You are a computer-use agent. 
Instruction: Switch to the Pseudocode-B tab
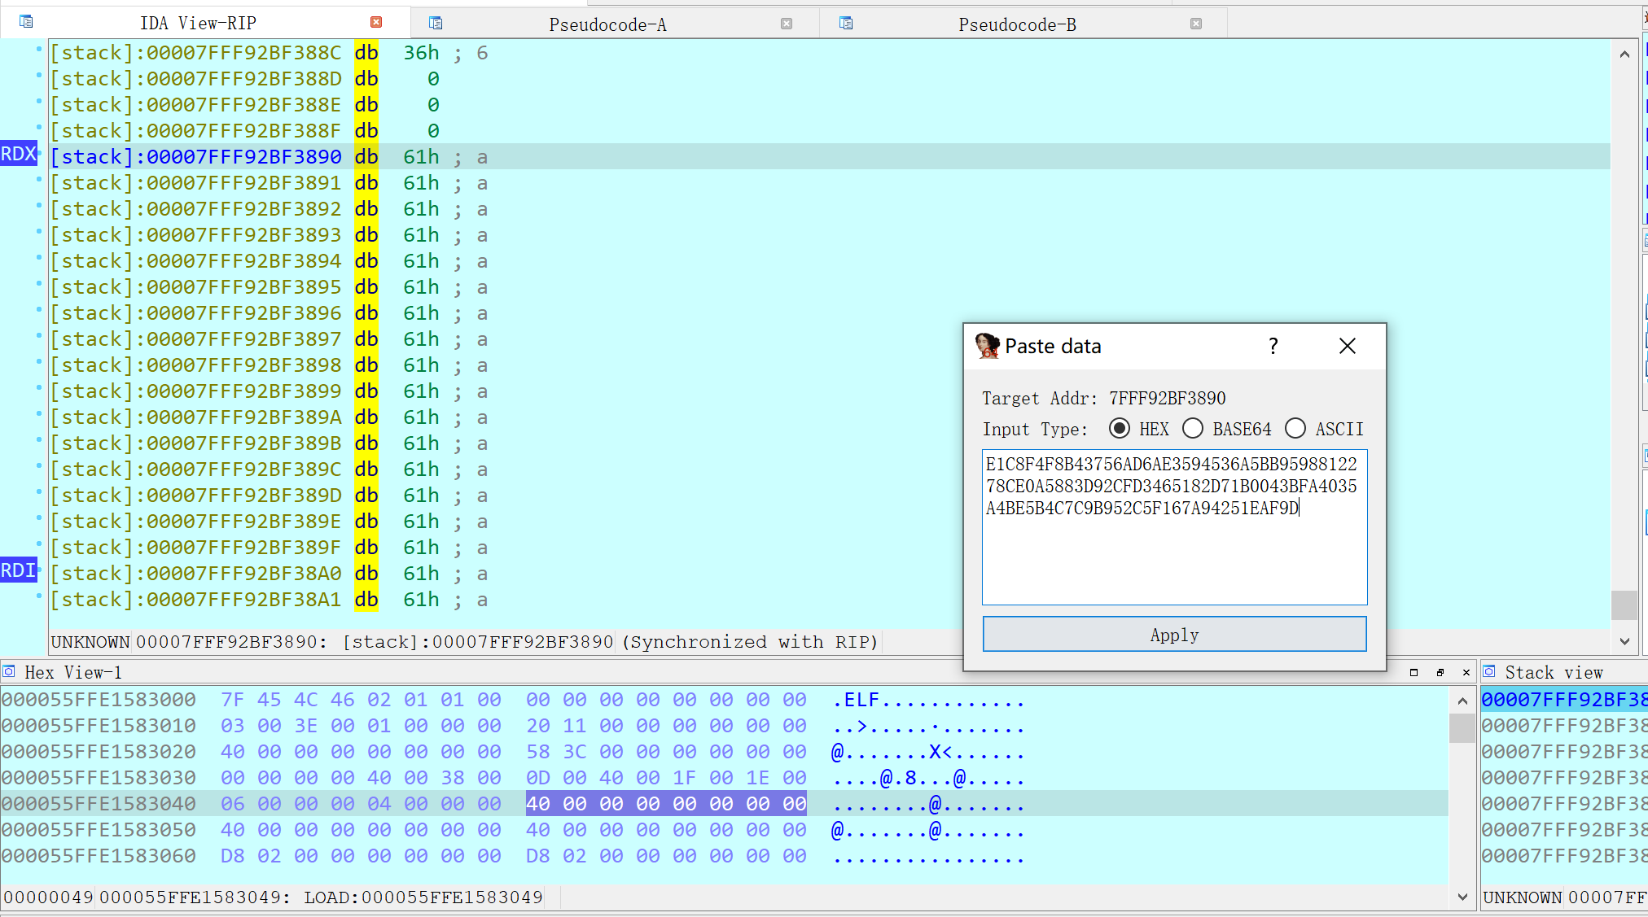[x=1017, y=24]
